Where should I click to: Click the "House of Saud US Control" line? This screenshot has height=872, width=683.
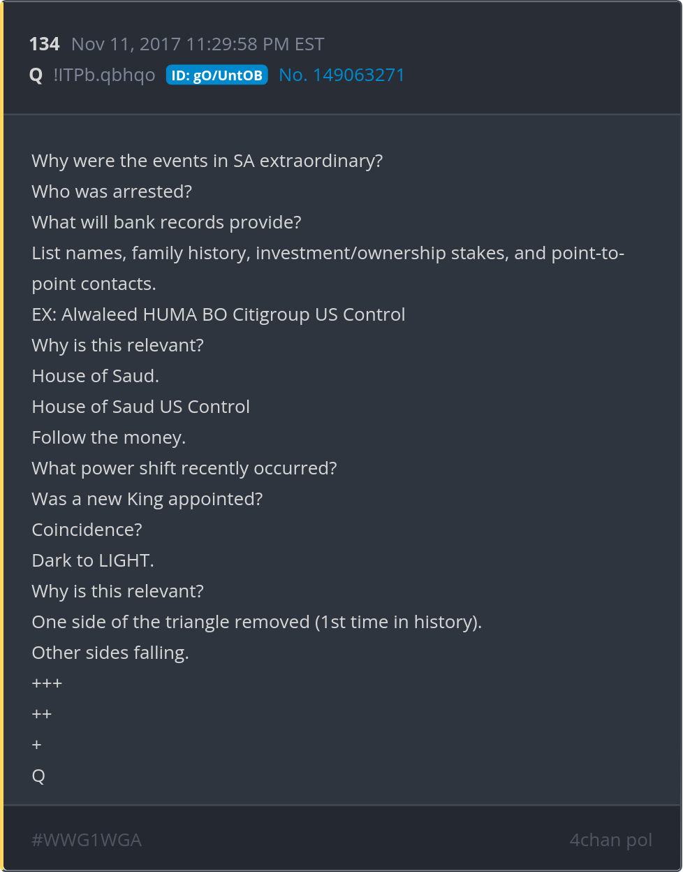point(140,407)
